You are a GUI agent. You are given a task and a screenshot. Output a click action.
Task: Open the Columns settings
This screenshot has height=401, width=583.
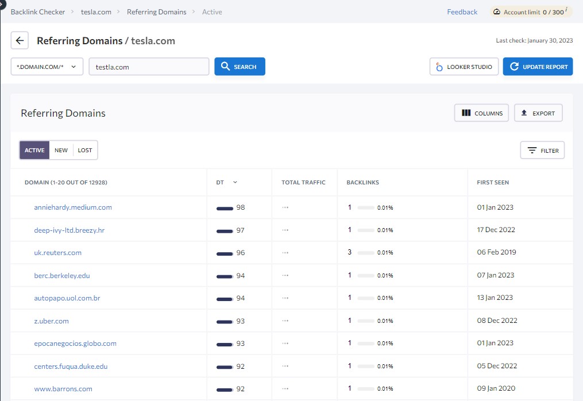pyautogui.click(x=481, y=113)
